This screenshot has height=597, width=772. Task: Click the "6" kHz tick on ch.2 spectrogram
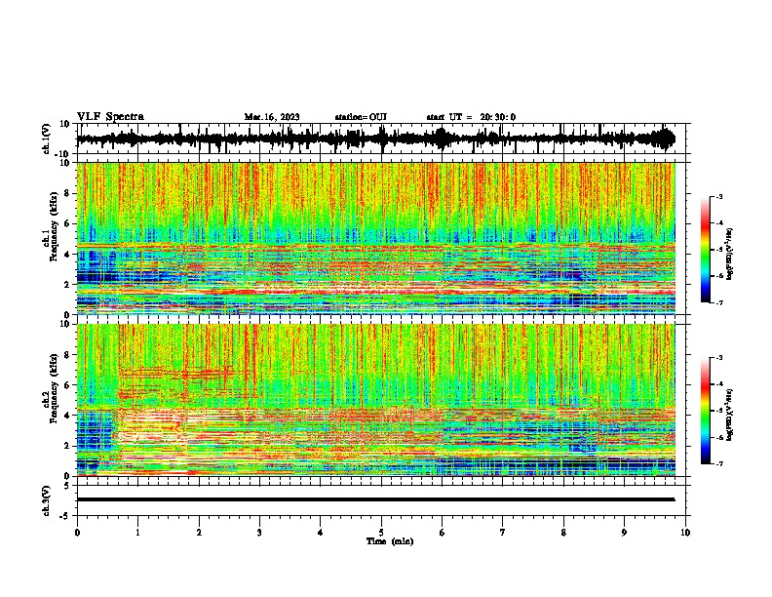pos(67,385)
